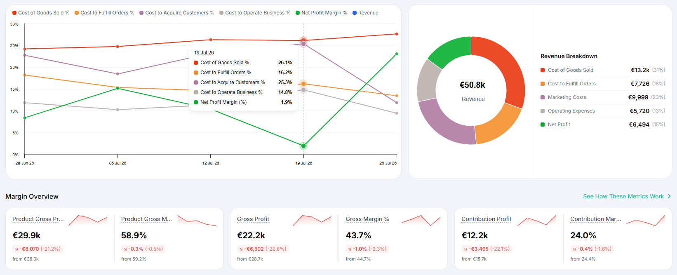This screenshot has width=677, height=275.
Task: Click €50.8k Revenue total in donut center
Action: pyautogui.click(x=472, y=85)
